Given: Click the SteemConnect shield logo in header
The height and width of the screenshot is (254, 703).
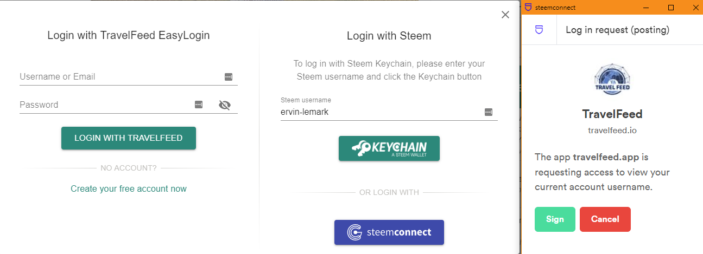Looking at the screenshot, I should coord(539,30).
